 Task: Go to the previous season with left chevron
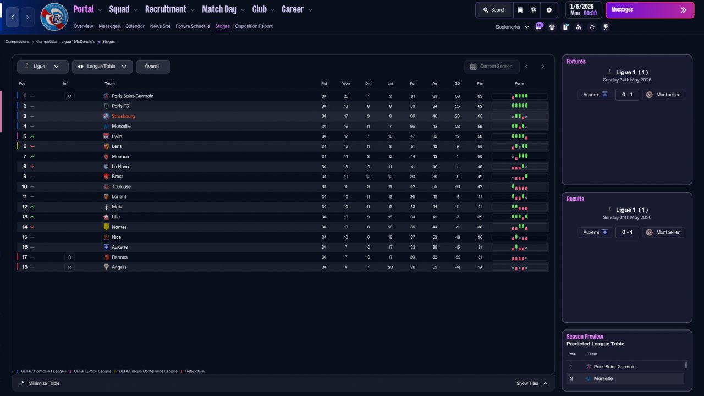pyautogui.click(x=526, y=67)
